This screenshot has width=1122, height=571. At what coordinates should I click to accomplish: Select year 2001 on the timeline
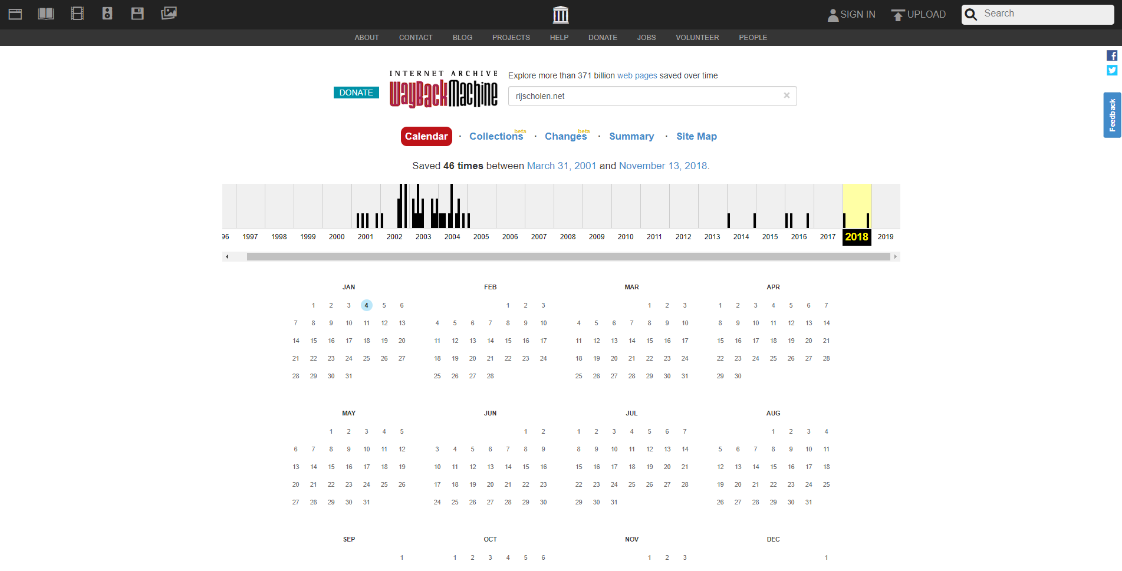pyautogui.click(x=366, y=237)
